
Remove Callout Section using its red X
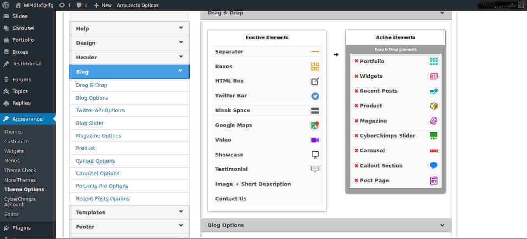click(x=356, y=166)
